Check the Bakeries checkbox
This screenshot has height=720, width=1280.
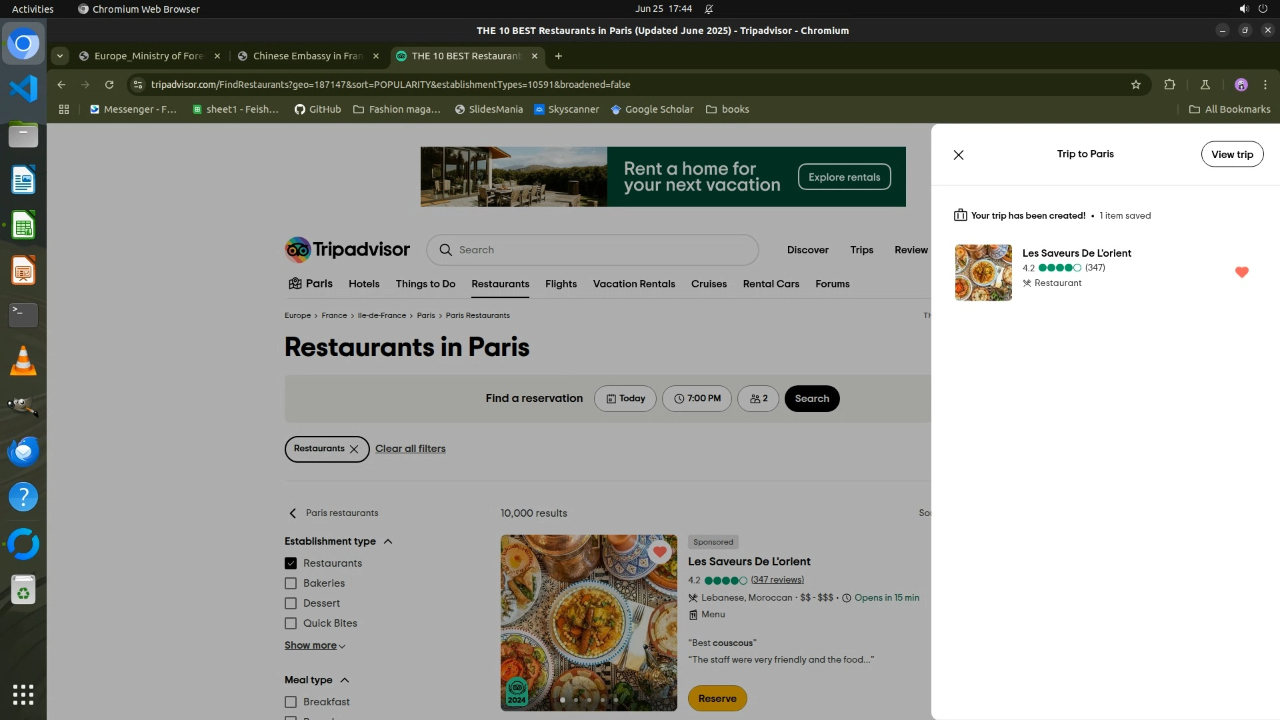pos(291,583)
